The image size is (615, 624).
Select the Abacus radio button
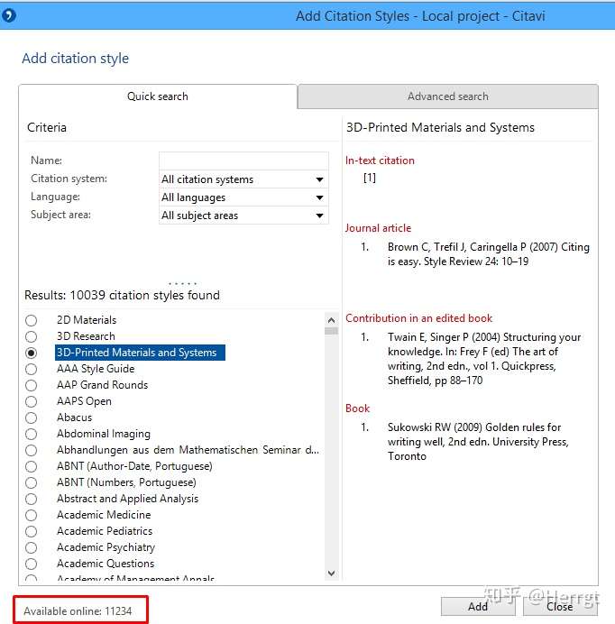coord(31,418)
